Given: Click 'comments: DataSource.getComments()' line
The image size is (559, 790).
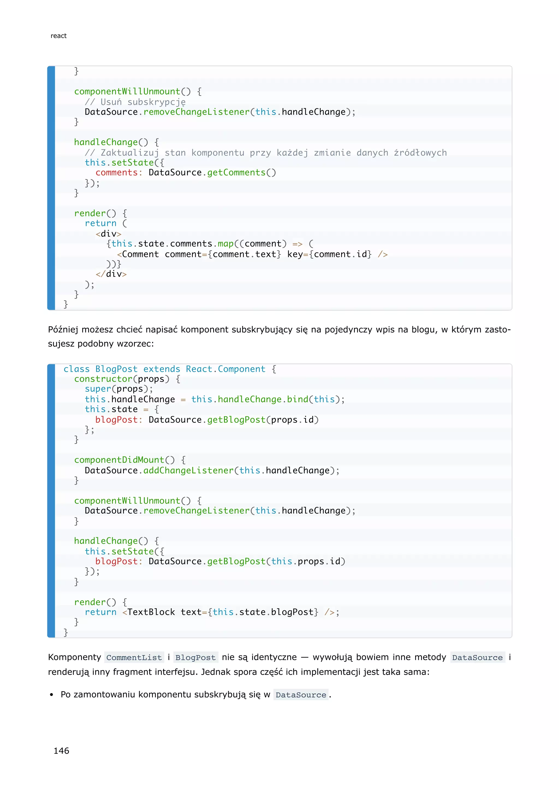Looking at the screenshot, I should pos(186,172).
